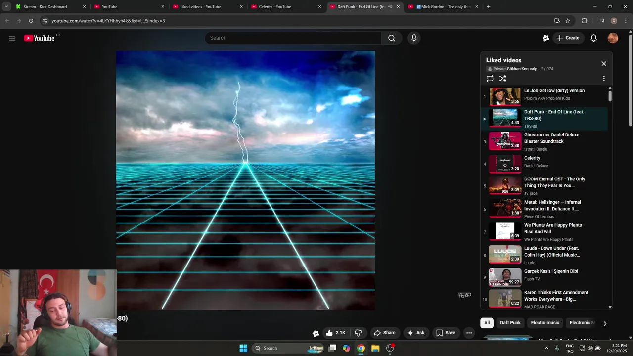Open Chrome media controls icon

pyautogui.click(x=602, y=21)
